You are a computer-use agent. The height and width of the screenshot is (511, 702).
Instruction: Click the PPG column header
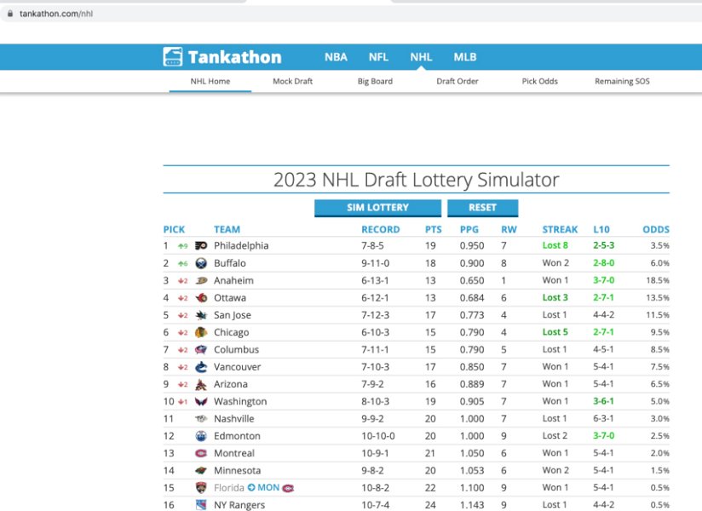469,230
